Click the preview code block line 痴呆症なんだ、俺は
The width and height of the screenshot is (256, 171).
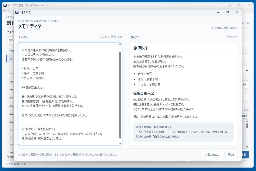pos(157,137)
